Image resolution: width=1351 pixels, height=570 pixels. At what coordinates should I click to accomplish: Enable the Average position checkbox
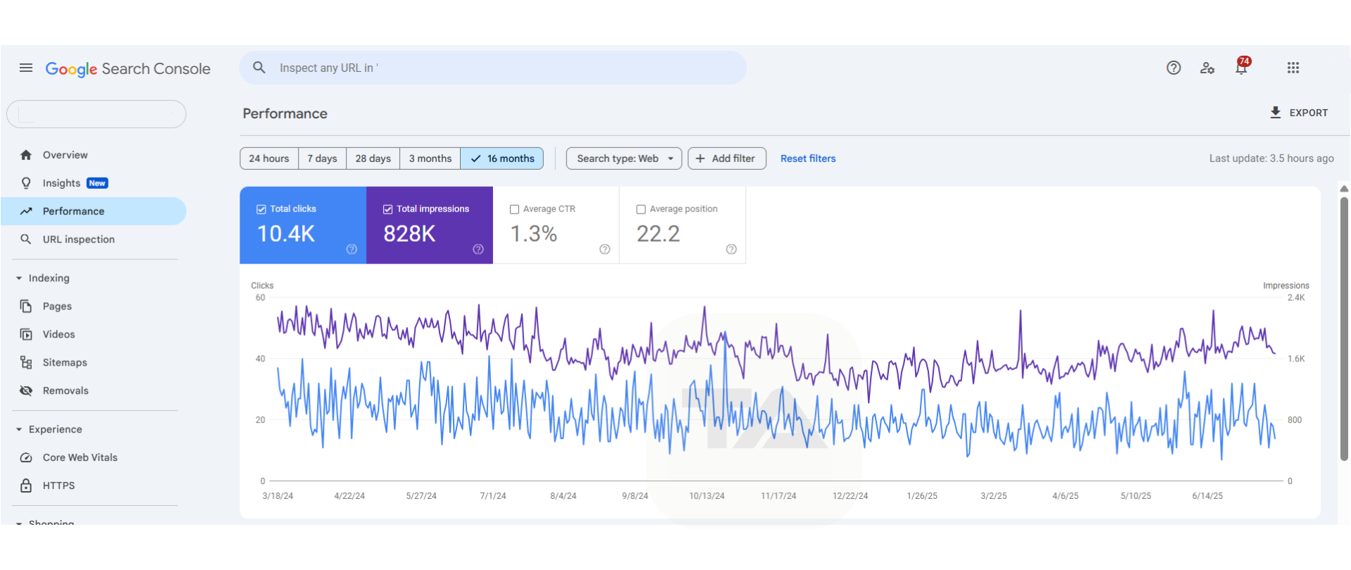pos(641,209)
